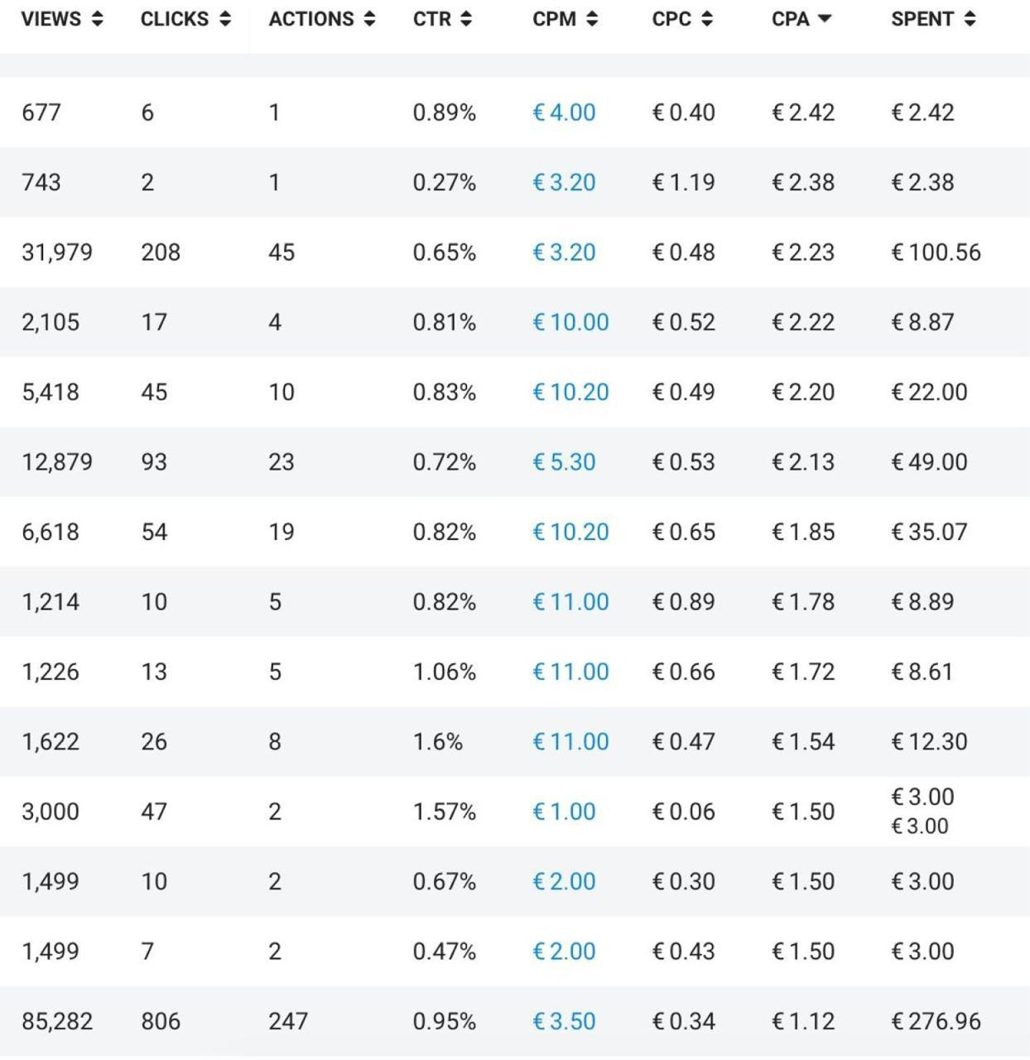The width and height of the screenshot is (1030, 1060).
Task: Click the 1.6% CTR cell
Action: click(x=437, y=742)
